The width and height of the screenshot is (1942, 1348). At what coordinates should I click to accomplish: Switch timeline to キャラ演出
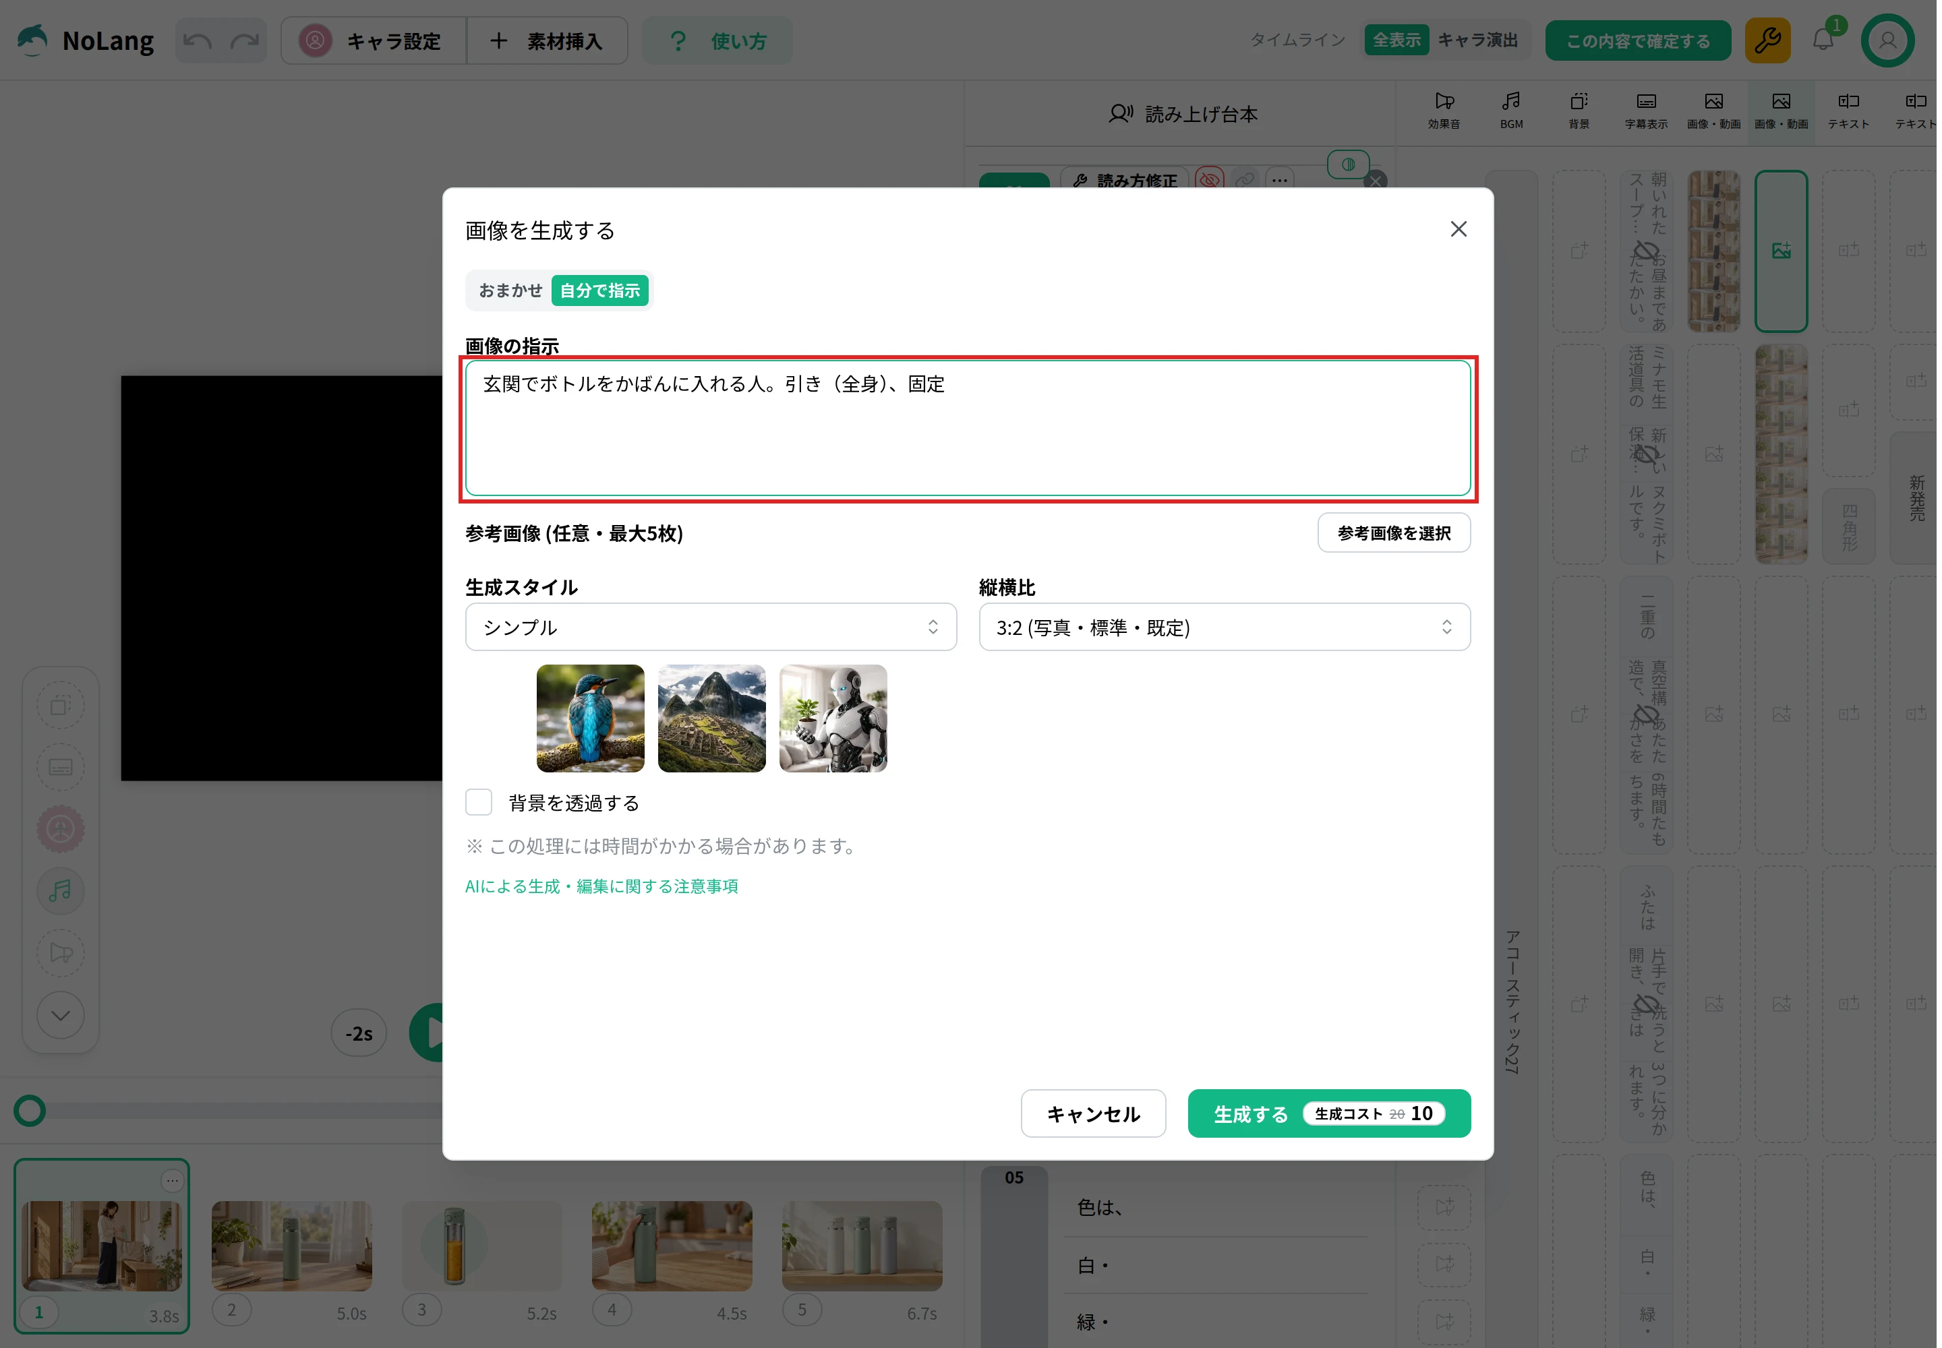point(1477,40)
